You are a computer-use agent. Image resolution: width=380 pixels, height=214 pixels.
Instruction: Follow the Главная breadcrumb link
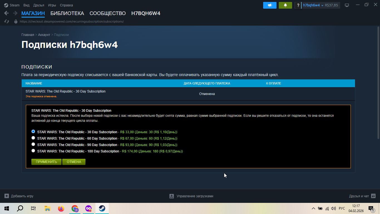click(28, 35)
